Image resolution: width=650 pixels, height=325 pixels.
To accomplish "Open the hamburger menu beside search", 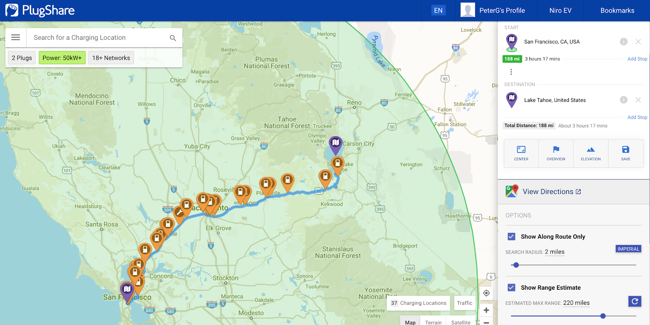I will pos(15,37).
